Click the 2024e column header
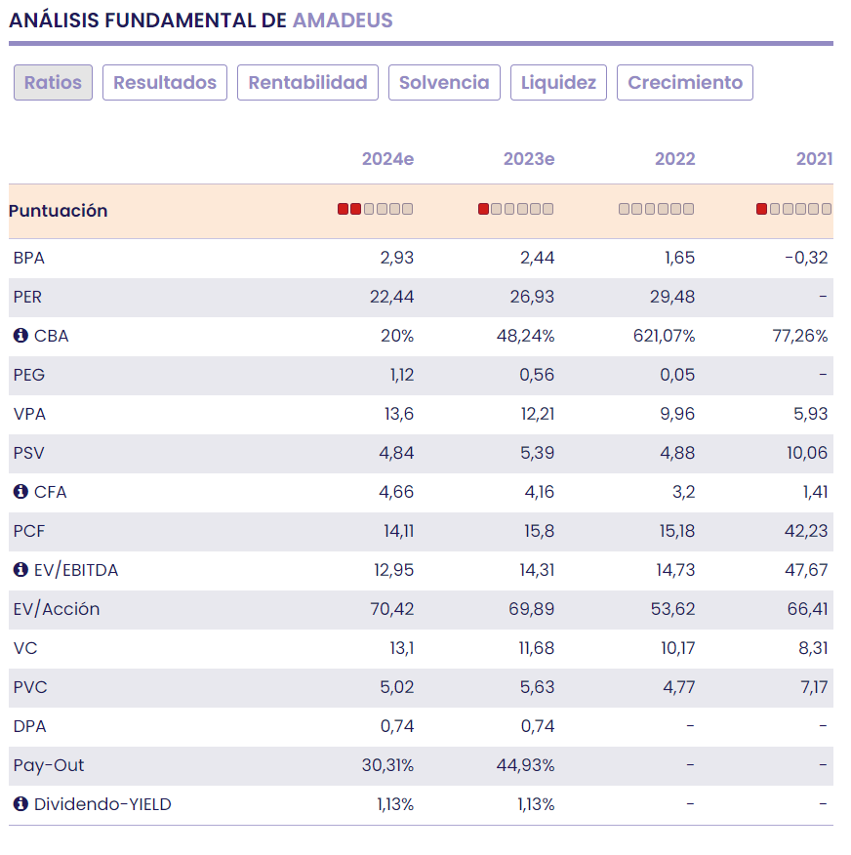This screenshot has height=855, width=851. click(x=387, y=159)
